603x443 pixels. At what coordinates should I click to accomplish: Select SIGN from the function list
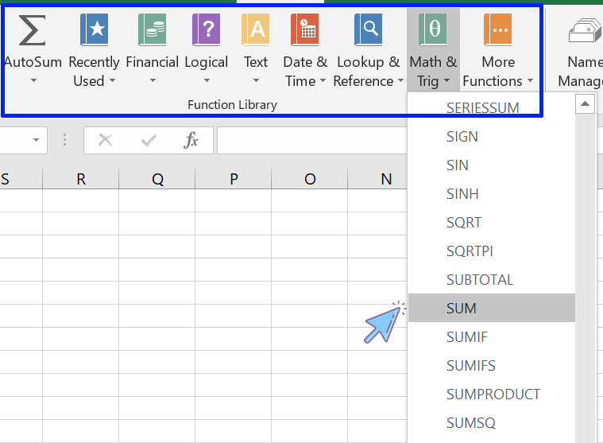click(492, 137)
